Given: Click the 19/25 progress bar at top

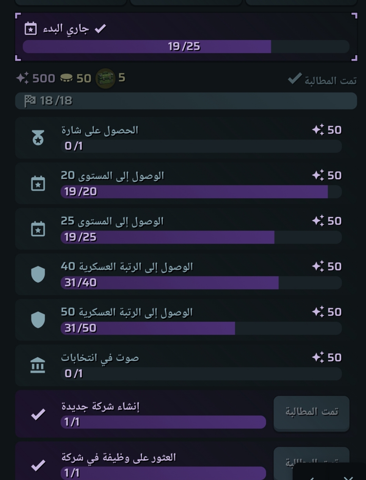Looking at the screenshot, I should point(186,46).
